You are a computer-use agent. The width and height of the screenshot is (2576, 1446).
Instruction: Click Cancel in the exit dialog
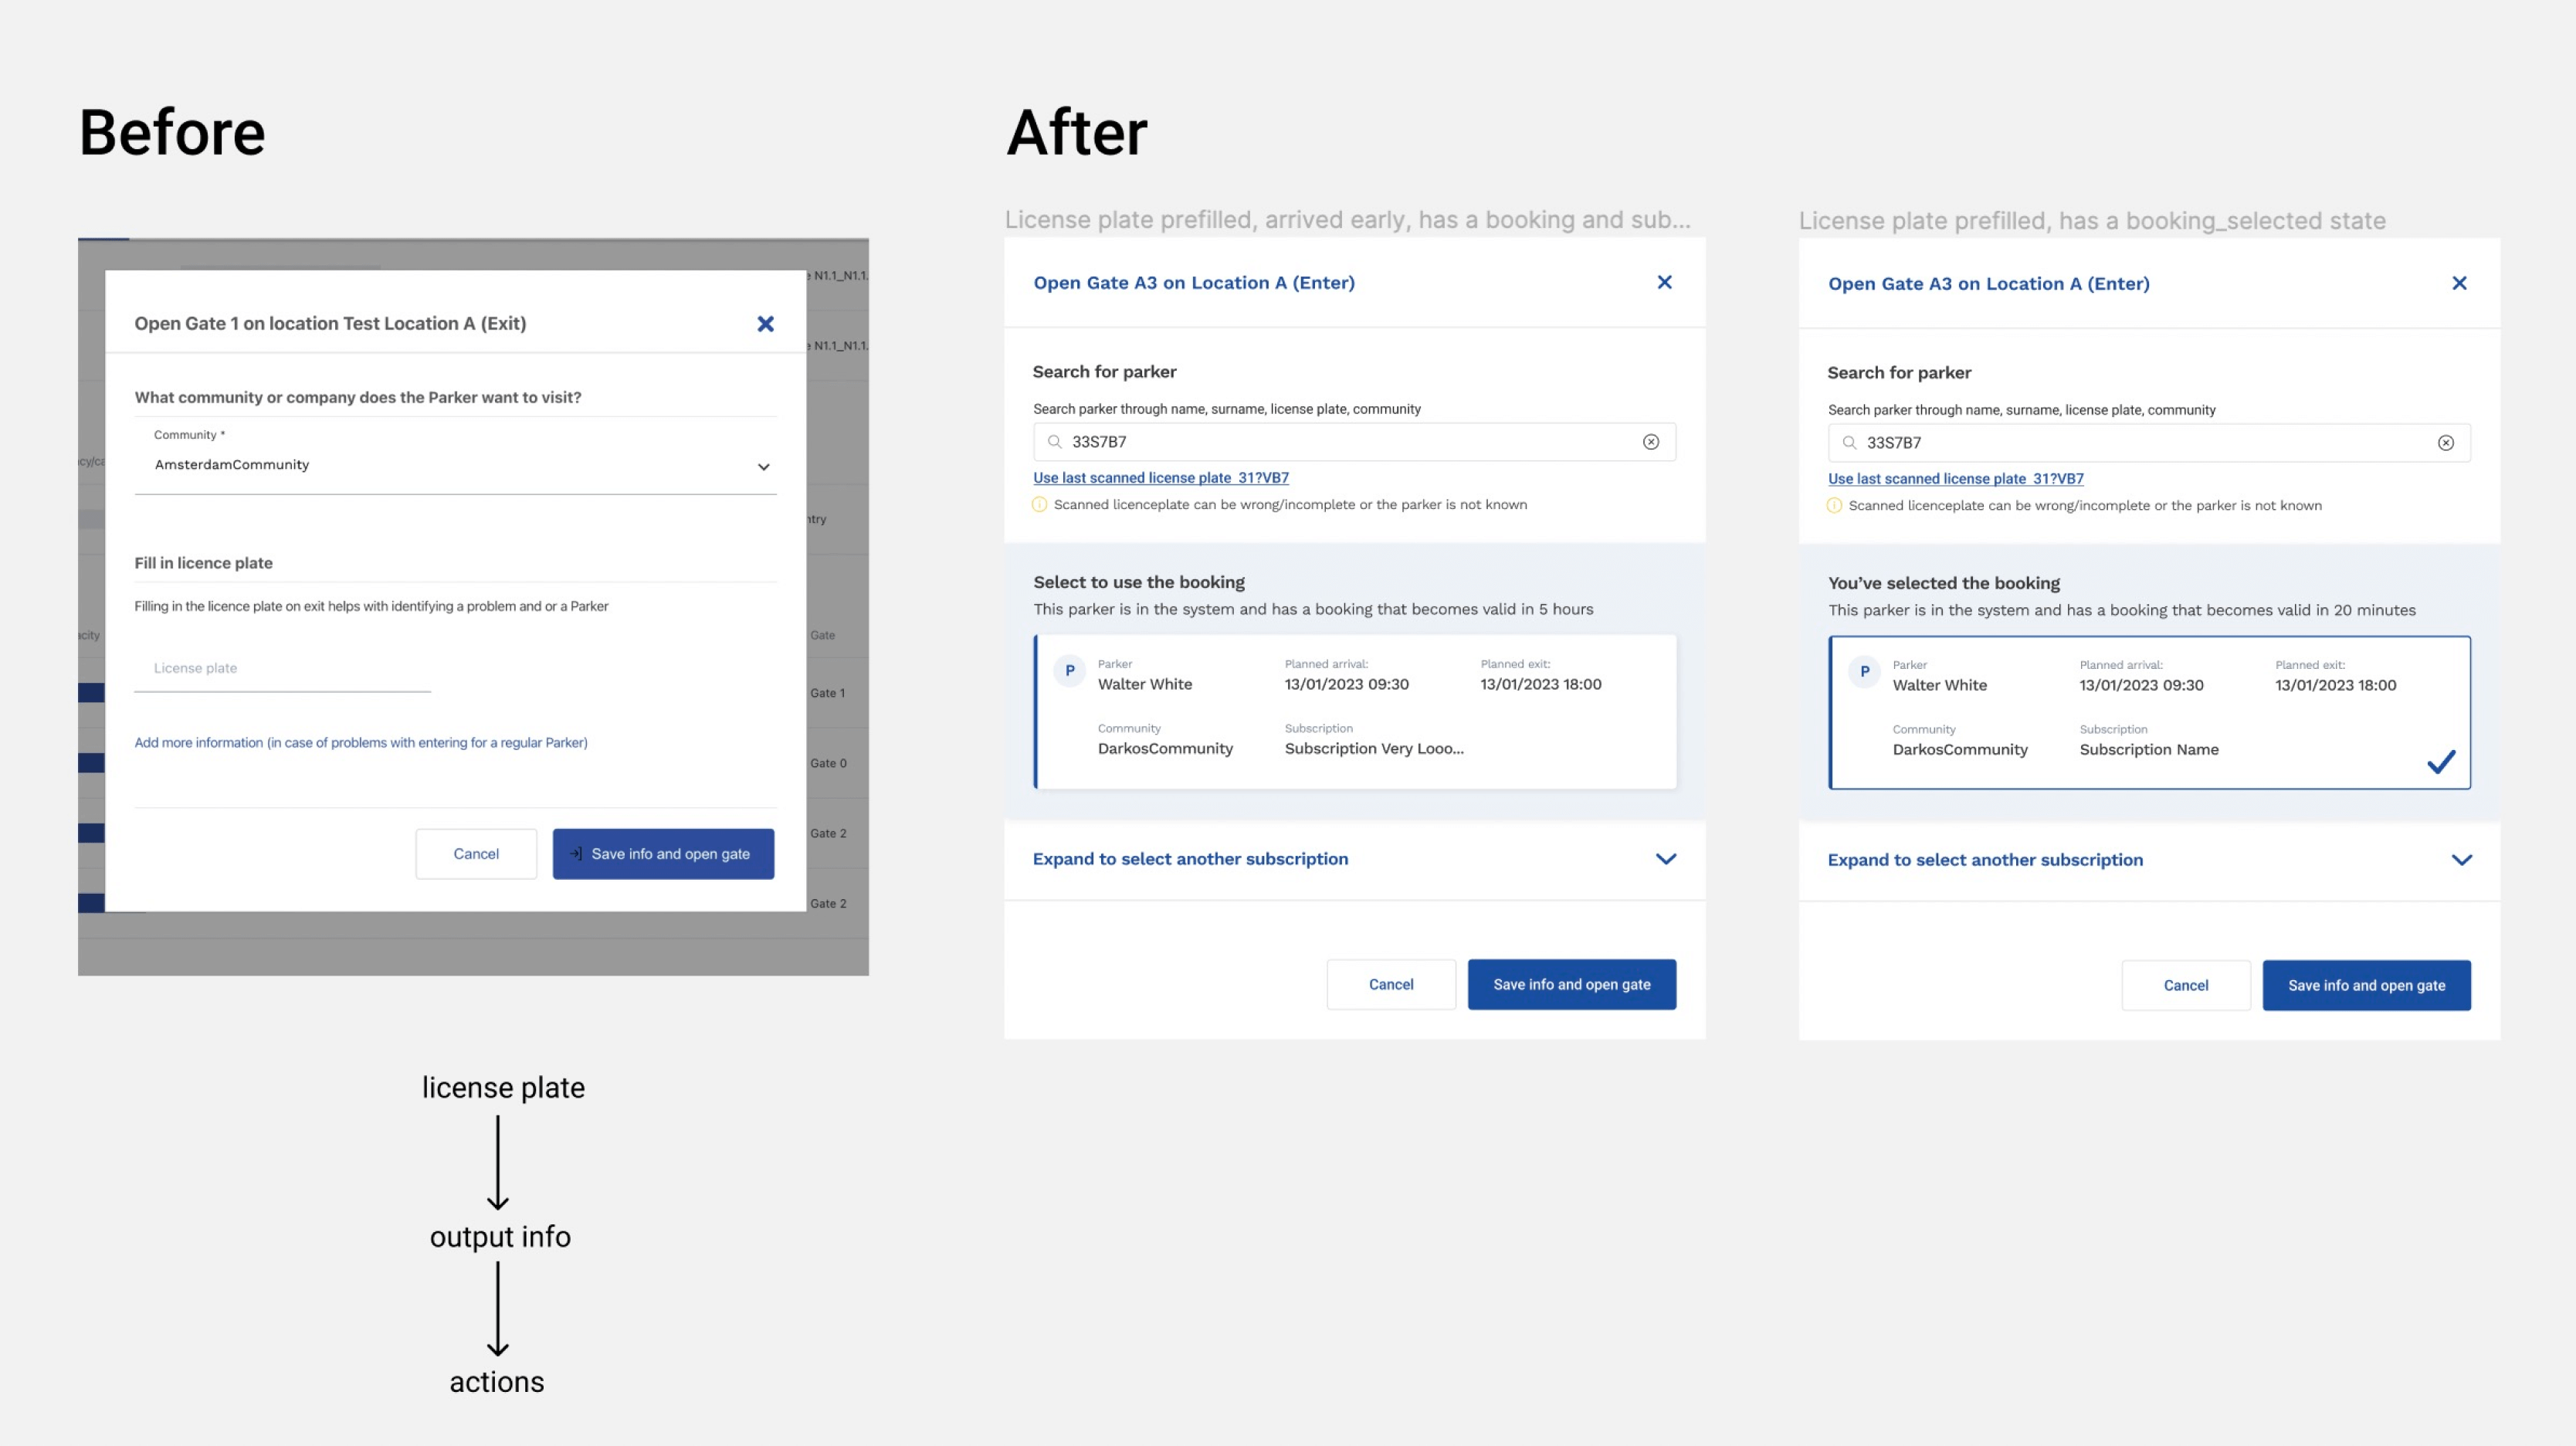(477, 853)
